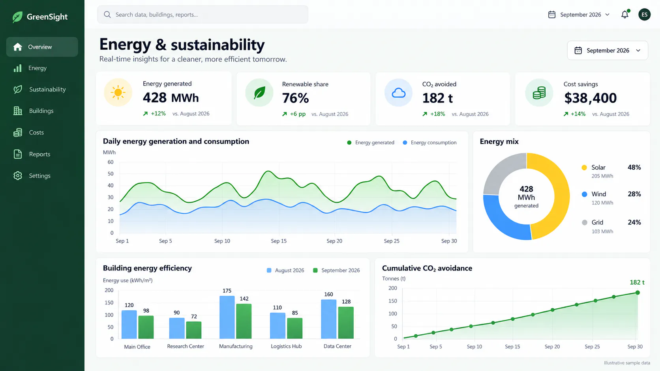Toggle August 2026 bar series legend
The image size is (660, 371).
285,270
